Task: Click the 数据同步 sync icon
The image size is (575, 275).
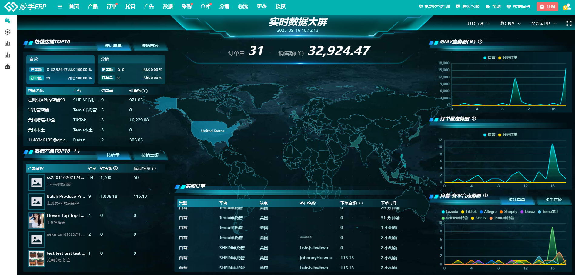Action: tap(509, 7)
